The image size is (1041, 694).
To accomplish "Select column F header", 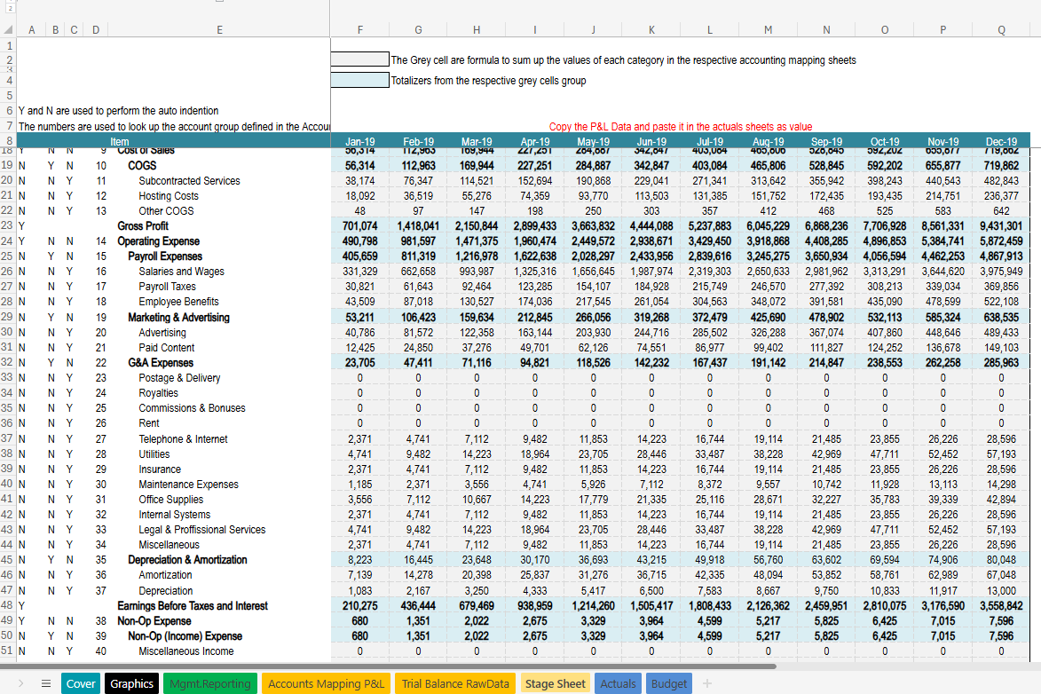I will point(359,30).
